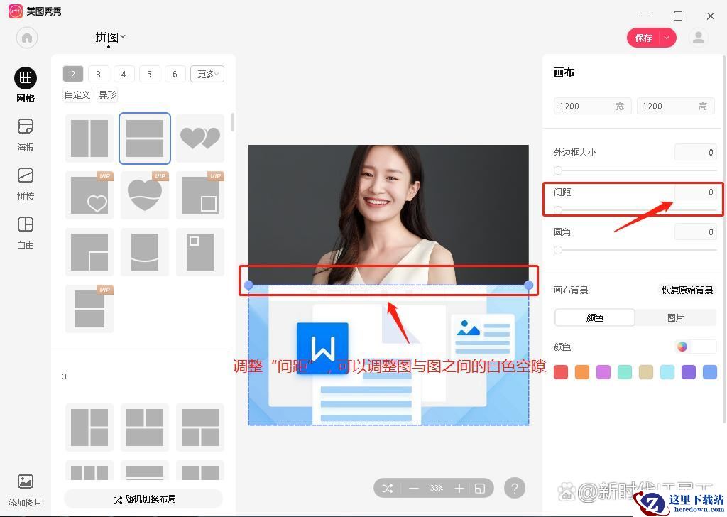Pick the mint green color swatch
The image size is (727, 517).
(625, 372)
